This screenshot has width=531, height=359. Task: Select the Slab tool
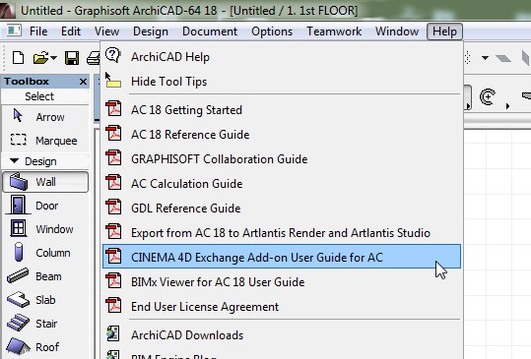click(45, 300)
